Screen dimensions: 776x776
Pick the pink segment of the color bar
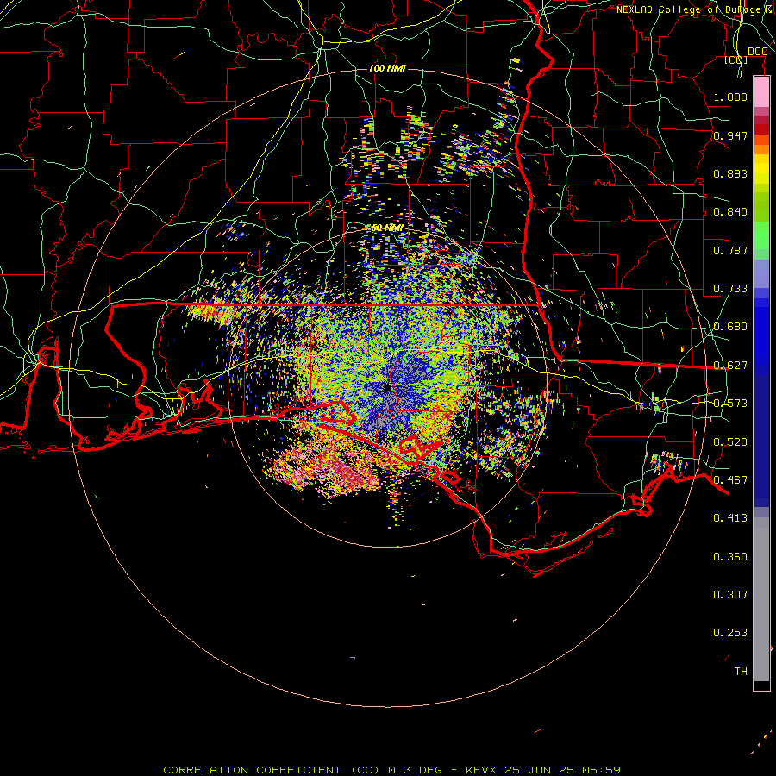click(761, 92)
